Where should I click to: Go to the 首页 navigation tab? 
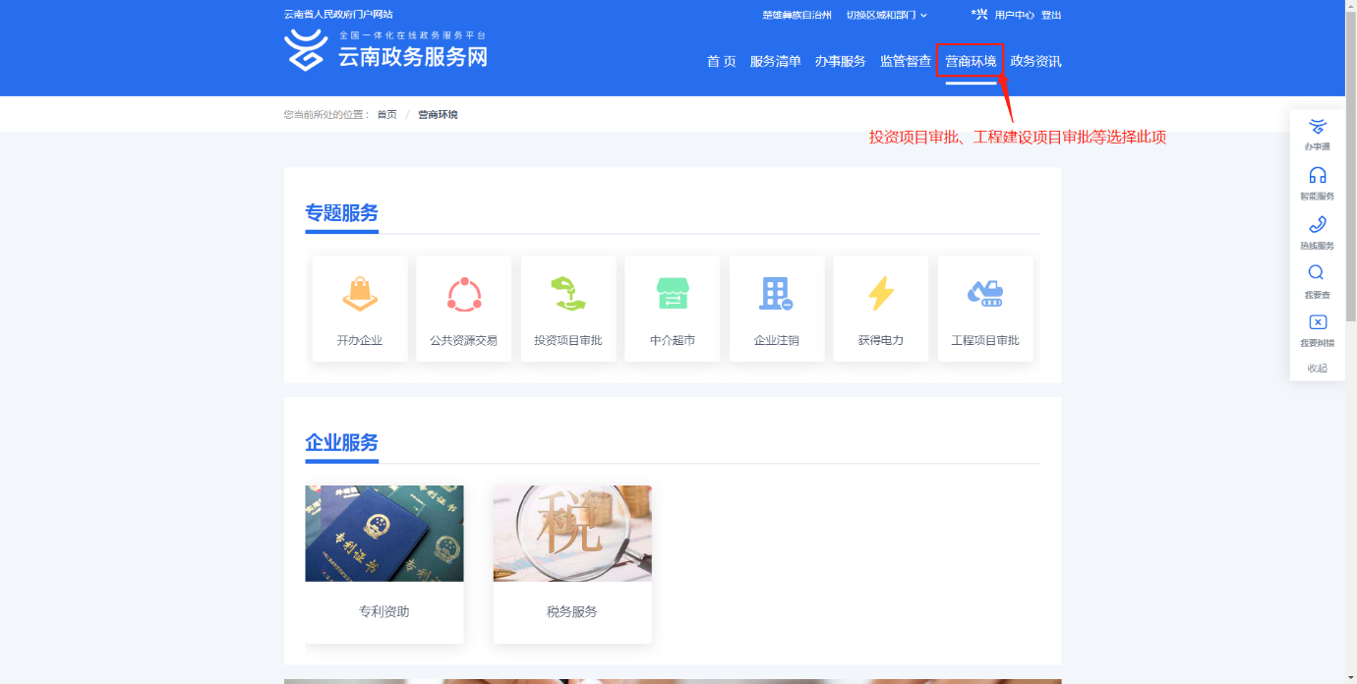(721, 62)
